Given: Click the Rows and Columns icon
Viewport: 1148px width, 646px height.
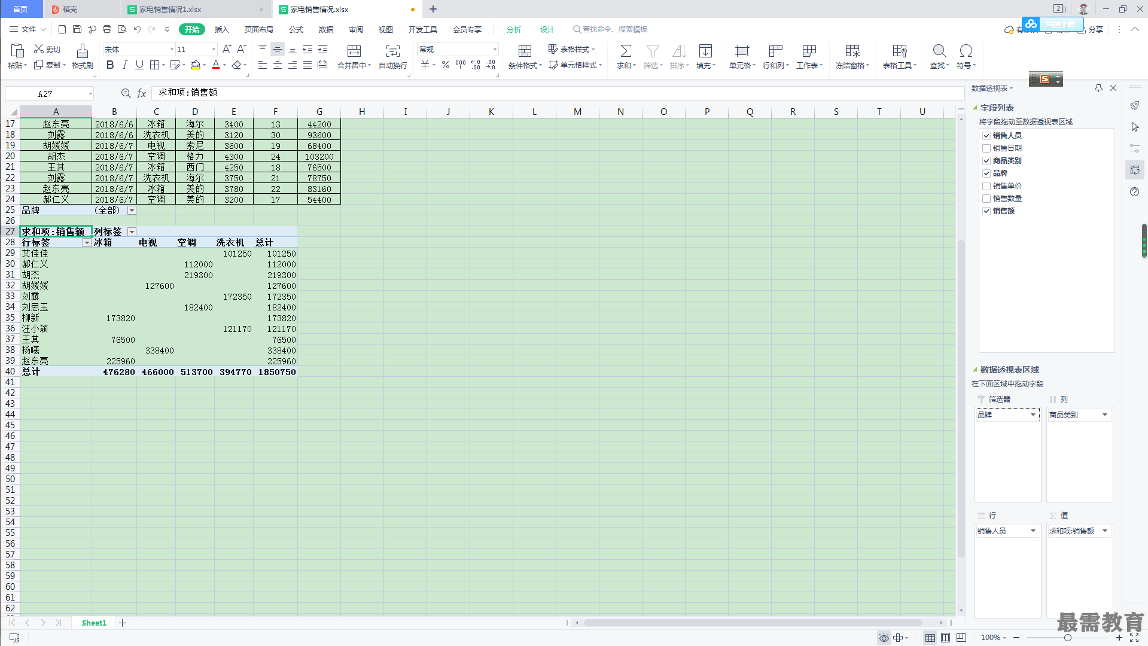Looking at the screenshot, I should coord(776,51).
